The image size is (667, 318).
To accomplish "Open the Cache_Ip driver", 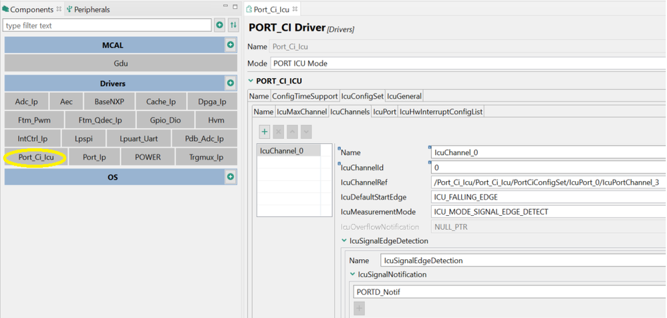I will (x=161, y=102).
